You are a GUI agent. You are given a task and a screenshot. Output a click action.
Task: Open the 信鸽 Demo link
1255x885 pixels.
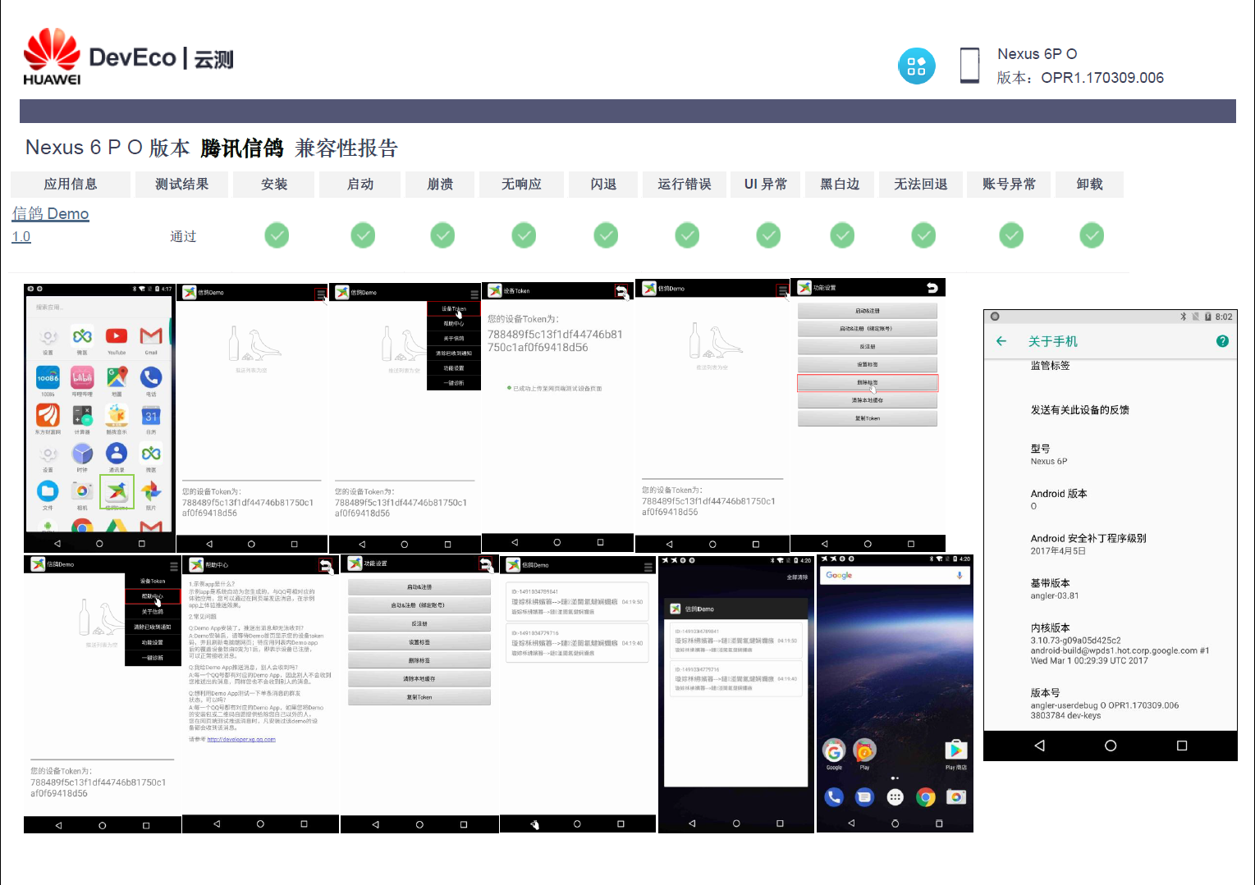[x=51, y=214]
